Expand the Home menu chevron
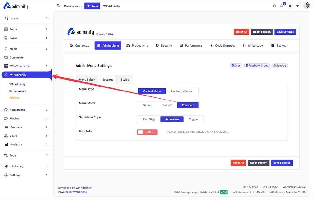313x200 pixels. click(47, 18)
